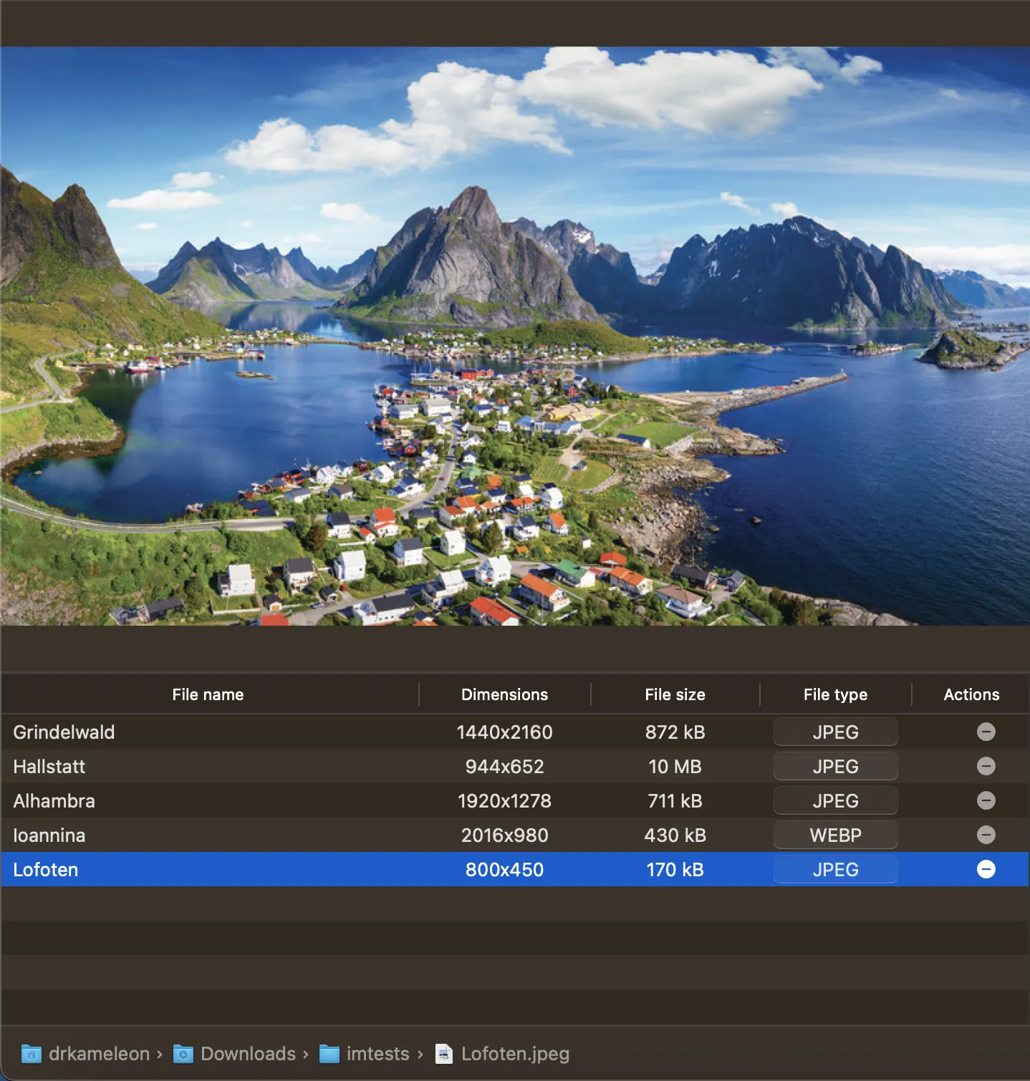Open the file type dropdown for Grindelwald
Viewport: 1030px width, 1081px height.
click(834, 732)
